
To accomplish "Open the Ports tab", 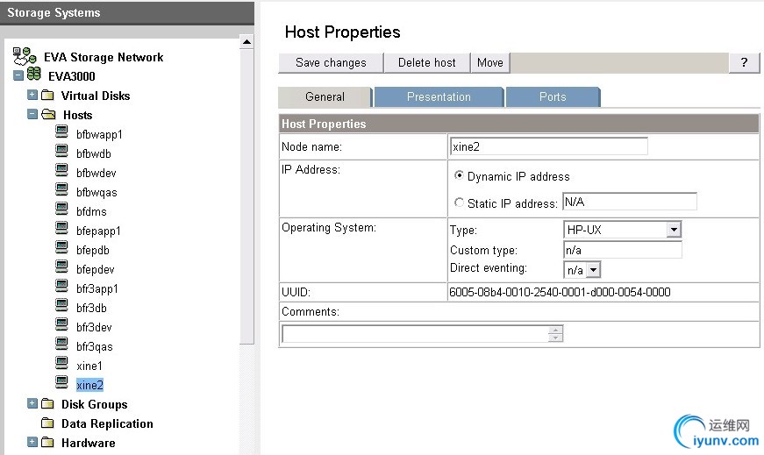I will tap(553, 97).
